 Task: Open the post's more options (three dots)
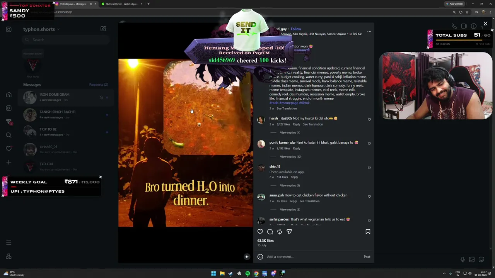(x=369, y=31)
